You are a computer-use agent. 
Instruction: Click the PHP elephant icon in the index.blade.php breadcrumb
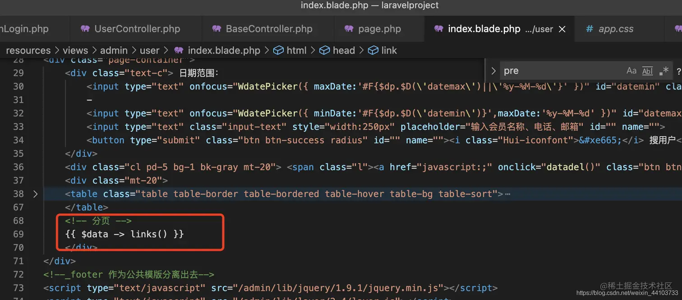pyautogui.click(x=179, y=50)
